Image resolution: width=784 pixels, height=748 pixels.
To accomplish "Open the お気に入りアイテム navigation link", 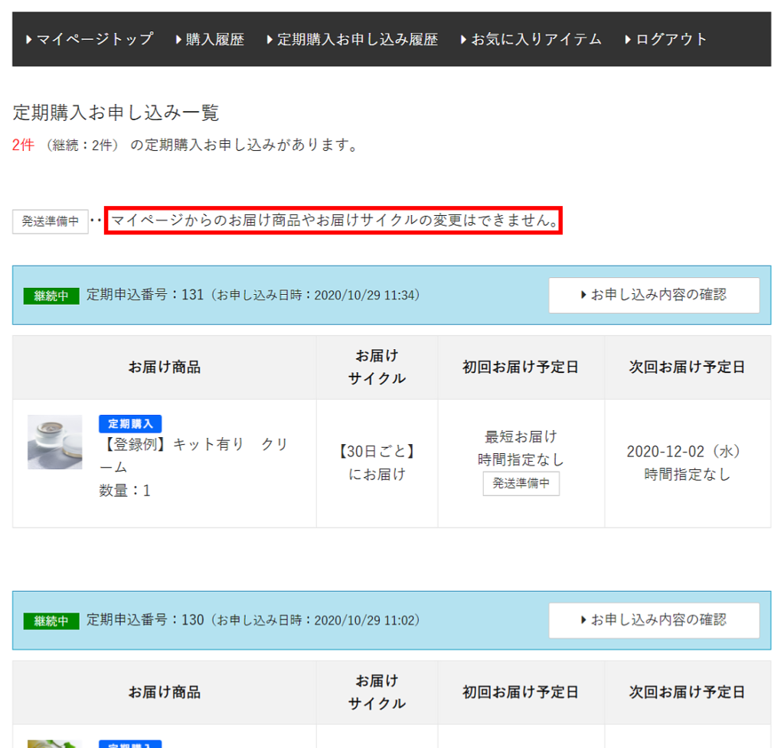I will point(531,39).
